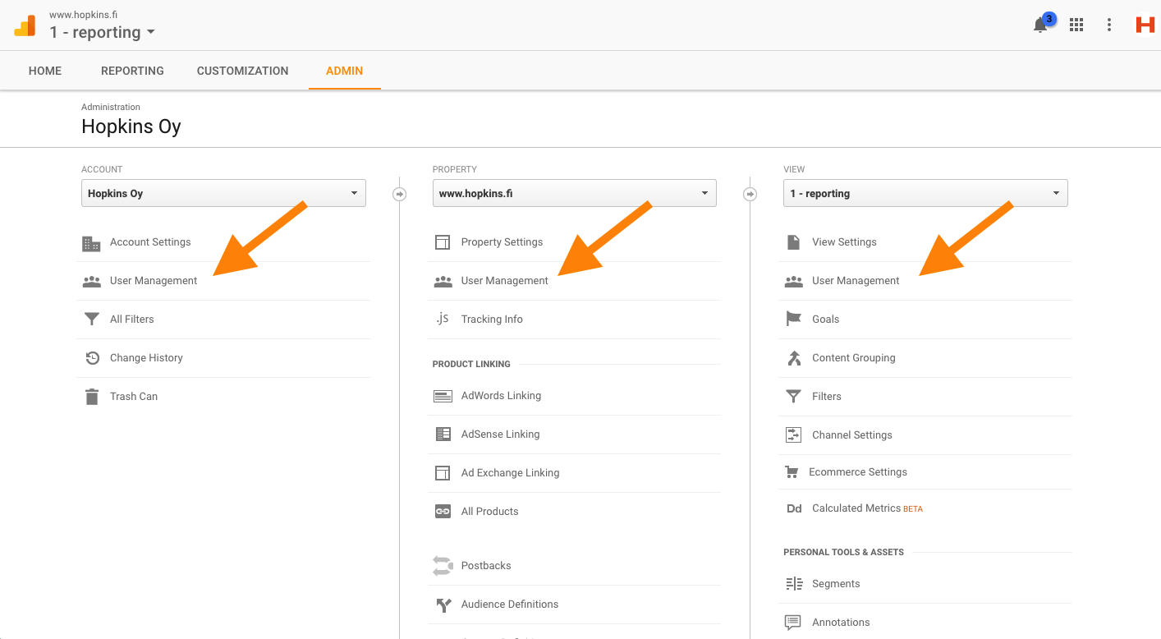
Task: Click the arrow between Property and View columns
Action: tap(750, 195)
